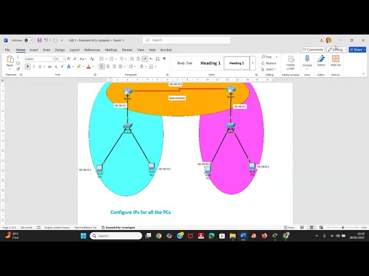
Task: Open Focus mode in status bar
Action: pyautogui.click(x=289, y=228)
